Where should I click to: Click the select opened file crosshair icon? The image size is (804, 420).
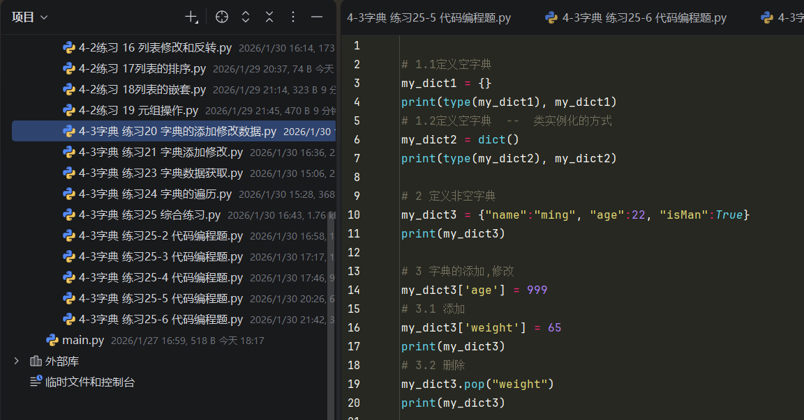click(x=221, y=17)
